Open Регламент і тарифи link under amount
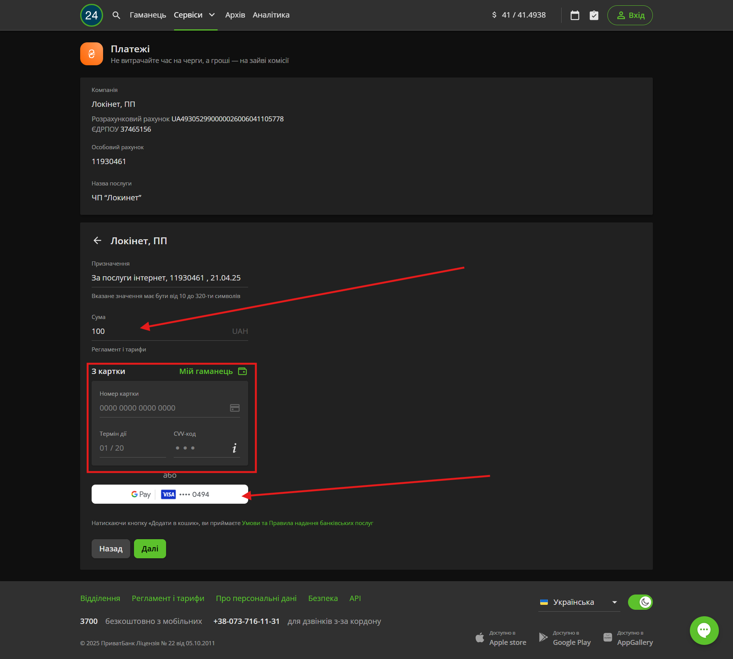733x659 pixels. click(x=119, y=350)
